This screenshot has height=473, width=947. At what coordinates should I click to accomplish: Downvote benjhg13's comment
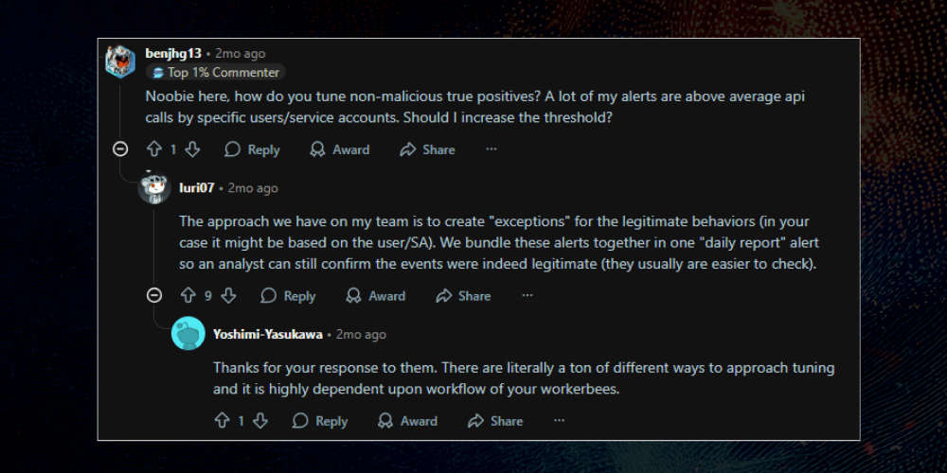[x=192, y=149]
